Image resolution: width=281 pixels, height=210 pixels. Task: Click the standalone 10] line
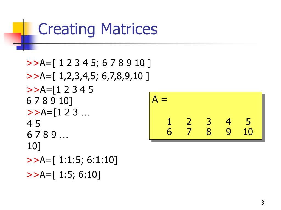click(x=34, y=146)
